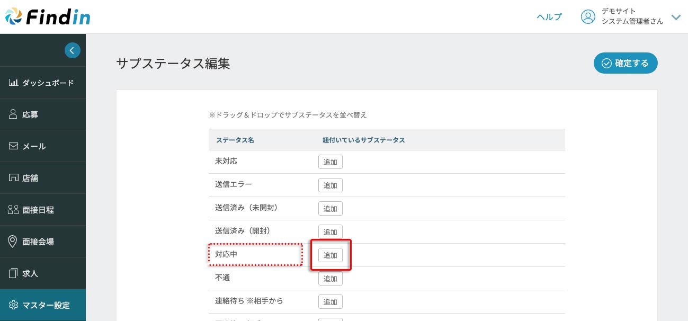This screenshot has width=688, height=321.
Task: Click the 求人 document icon
Action: [14, 273]
